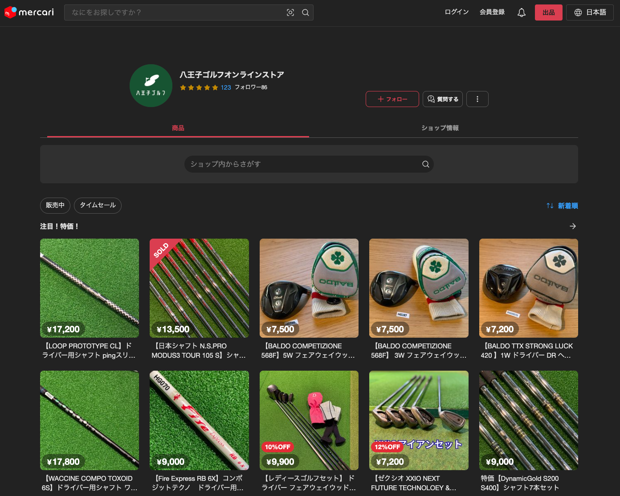
Task: Toggle the タイムセール filter chip
Action: coord(98,205)
